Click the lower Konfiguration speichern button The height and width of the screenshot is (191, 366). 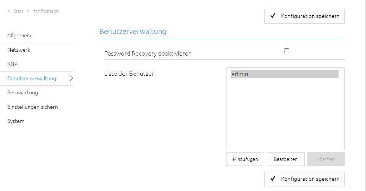pos(304,179)
